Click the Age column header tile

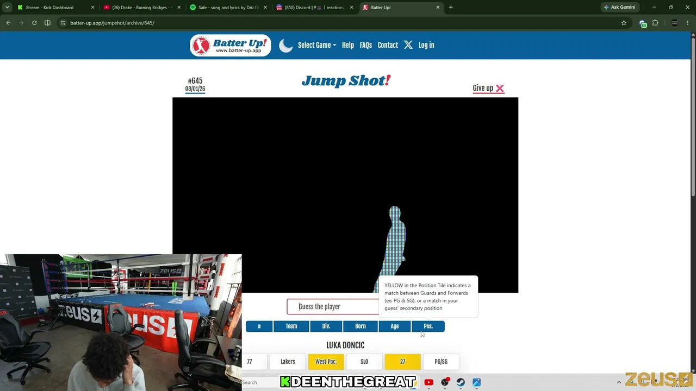[395, 326]
